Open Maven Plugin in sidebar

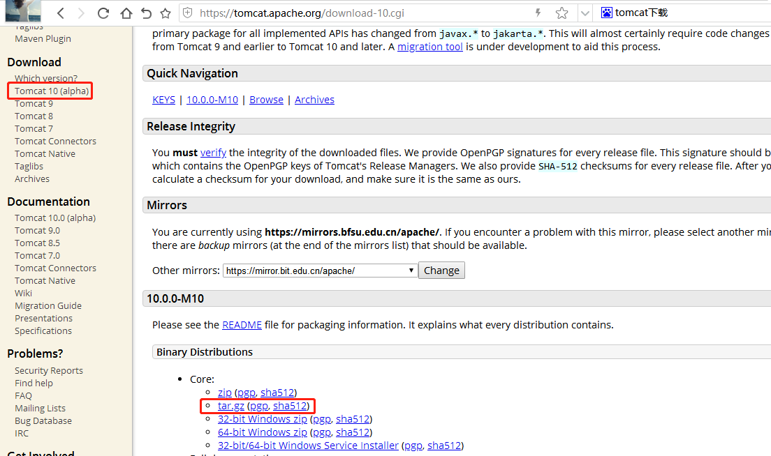(x=43, y=39)
